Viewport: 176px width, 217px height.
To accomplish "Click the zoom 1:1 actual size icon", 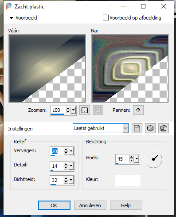I will [98, 110].
